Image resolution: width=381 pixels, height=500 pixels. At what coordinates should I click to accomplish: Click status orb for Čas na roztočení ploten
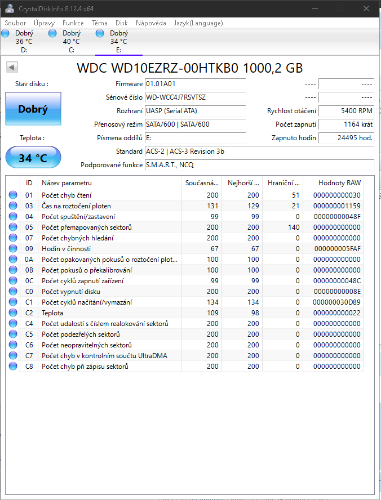tap(13, 206)
